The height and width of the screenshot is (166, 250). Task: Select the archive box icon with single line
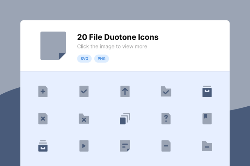point(207,91)
